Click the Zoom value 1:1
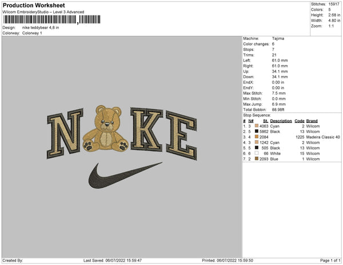The height and width of the screenshot is (265, 343). tap(331, 26)
